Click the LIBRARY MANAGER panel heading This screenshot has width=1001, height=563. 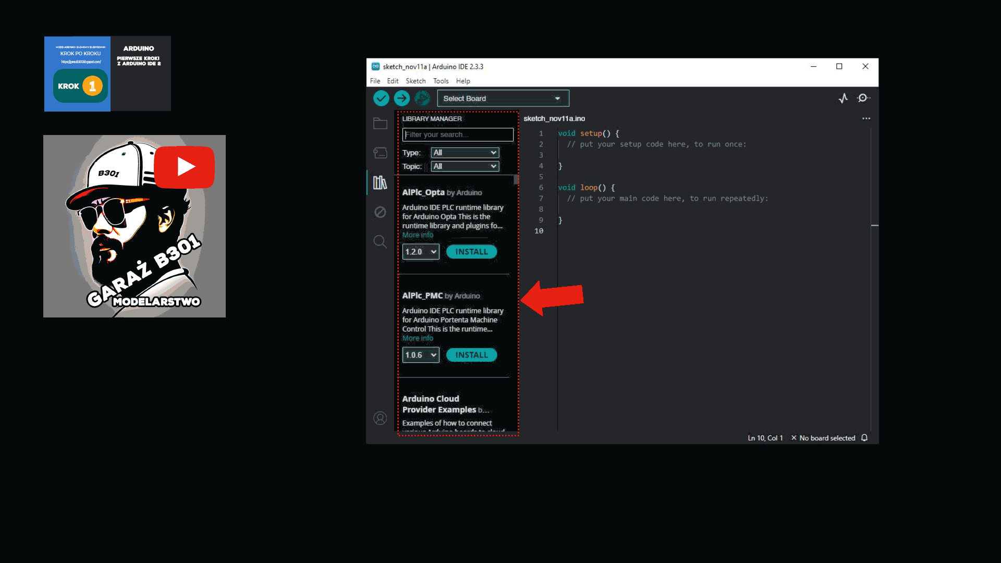pos(432,119)
